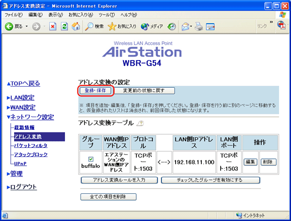Open the ファイル(F) menu
This screenshot has height=221, width=291.
tap(14, 15)
